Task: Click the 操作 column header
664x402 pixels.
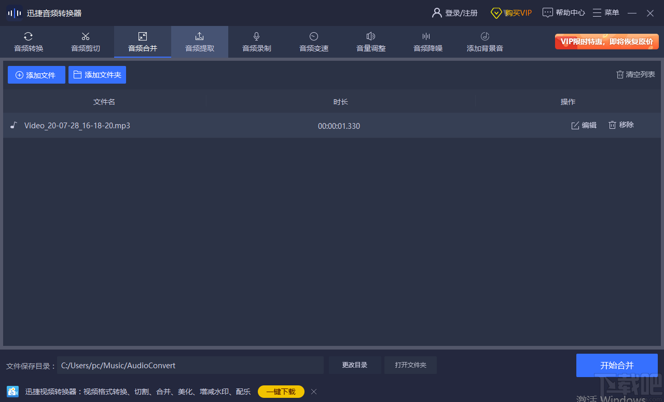Action: [568, 102]
